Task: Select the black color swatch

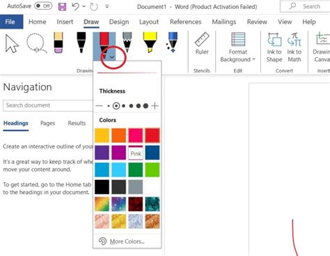Action: coord(102,187)
